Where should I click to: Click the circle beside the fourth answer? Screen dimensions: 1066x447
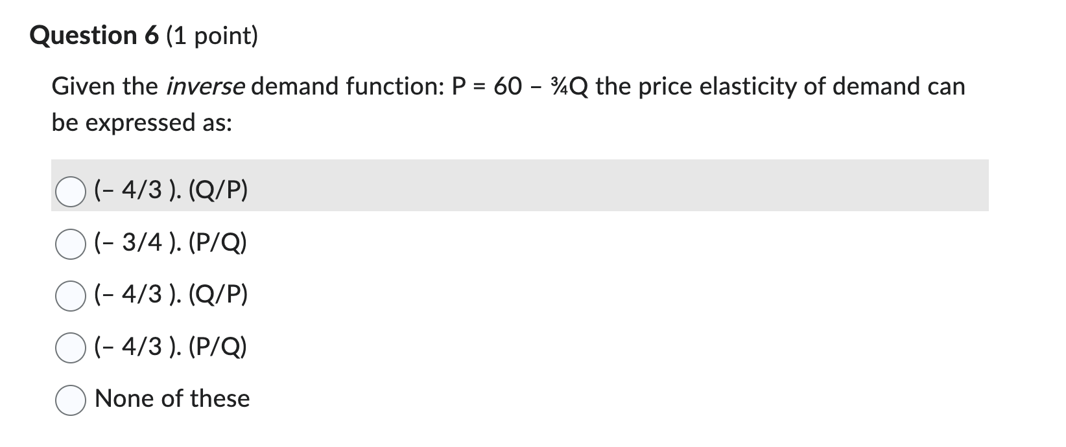click(x=69, y=347)
